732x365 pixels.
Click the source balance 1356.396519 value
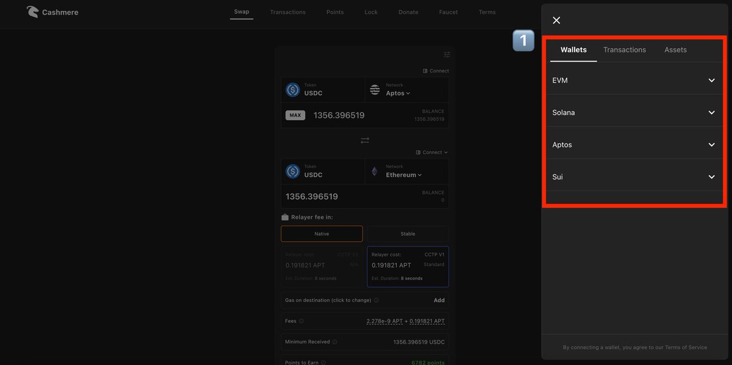pyautogui.click(x=429, y=119)
